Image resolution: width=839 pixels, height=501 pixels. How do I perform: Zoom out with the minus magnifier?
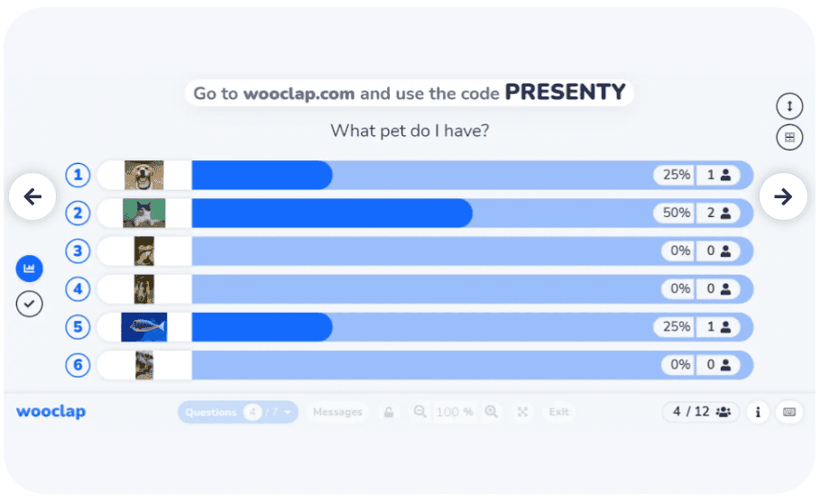(420, 411)
